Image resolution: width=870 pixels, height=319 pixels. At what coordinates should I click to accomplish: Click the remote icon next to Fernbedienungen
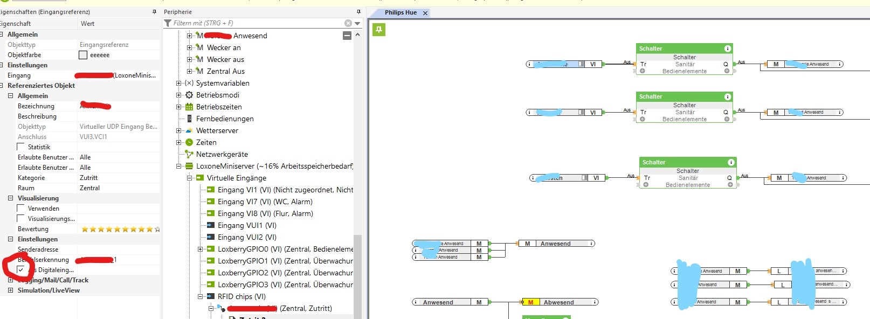pos(189,119)
